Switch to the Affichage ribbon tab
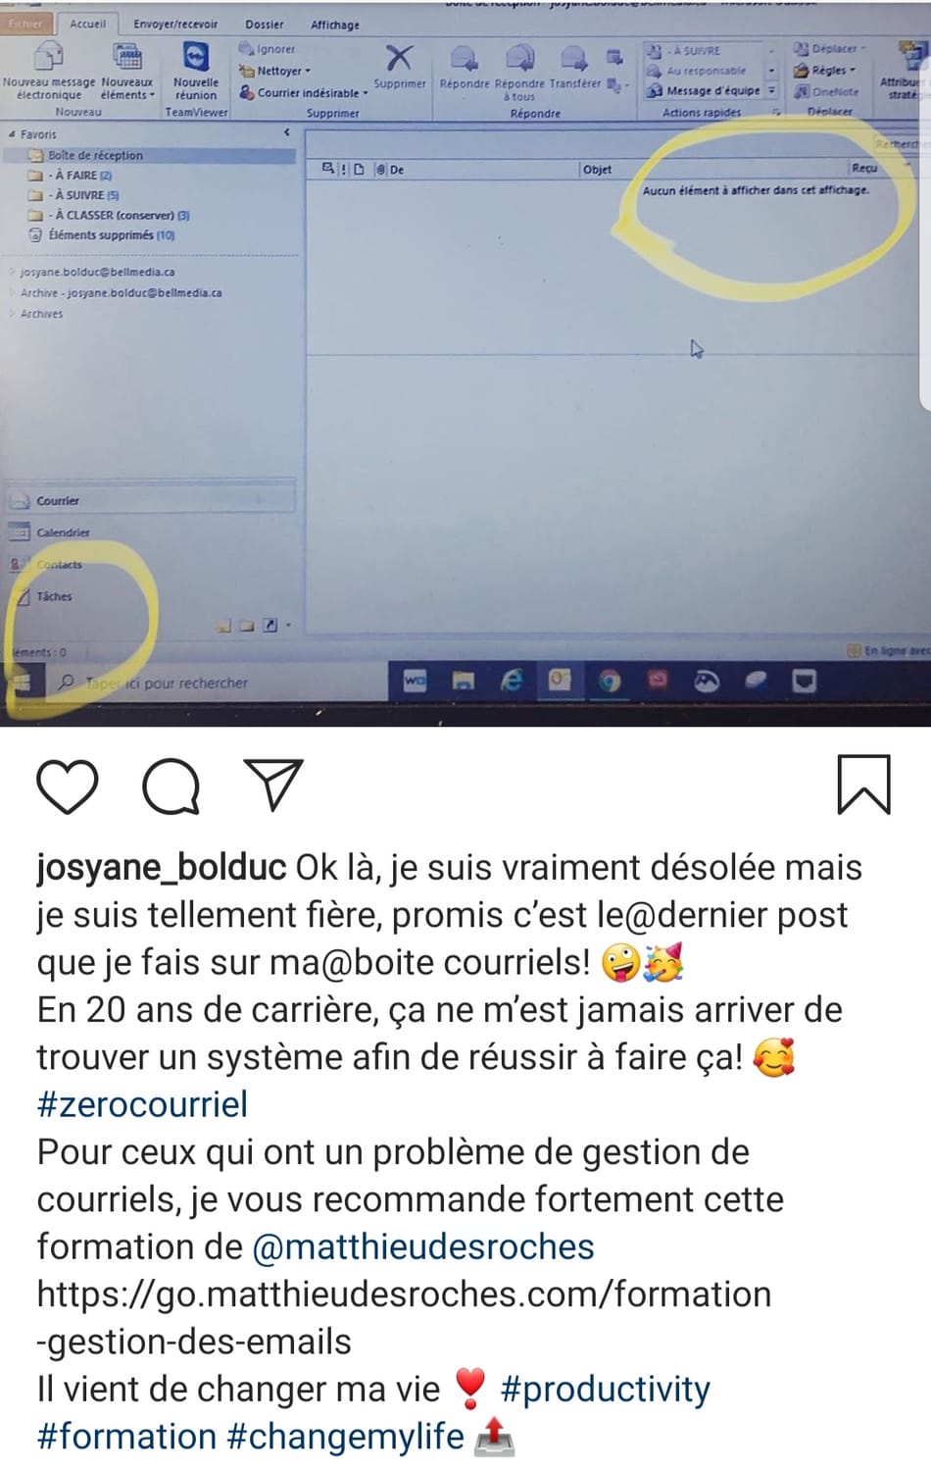This screenshot has width=931, height=1471. pos(335,25)
